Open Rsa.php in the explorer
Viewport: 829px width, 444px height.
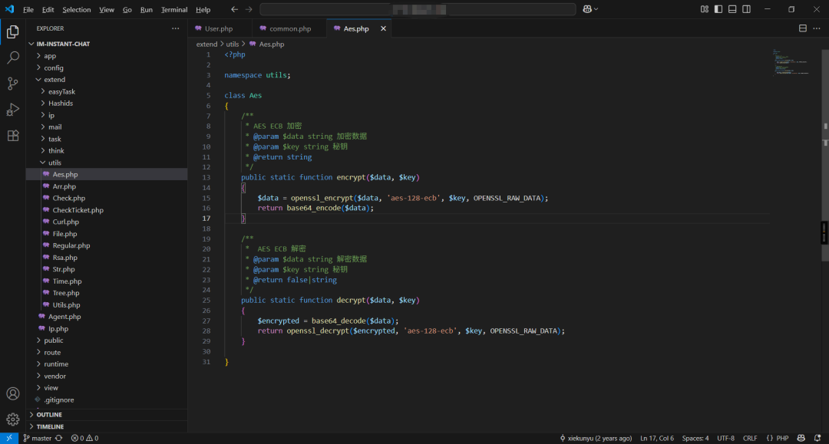64,258
